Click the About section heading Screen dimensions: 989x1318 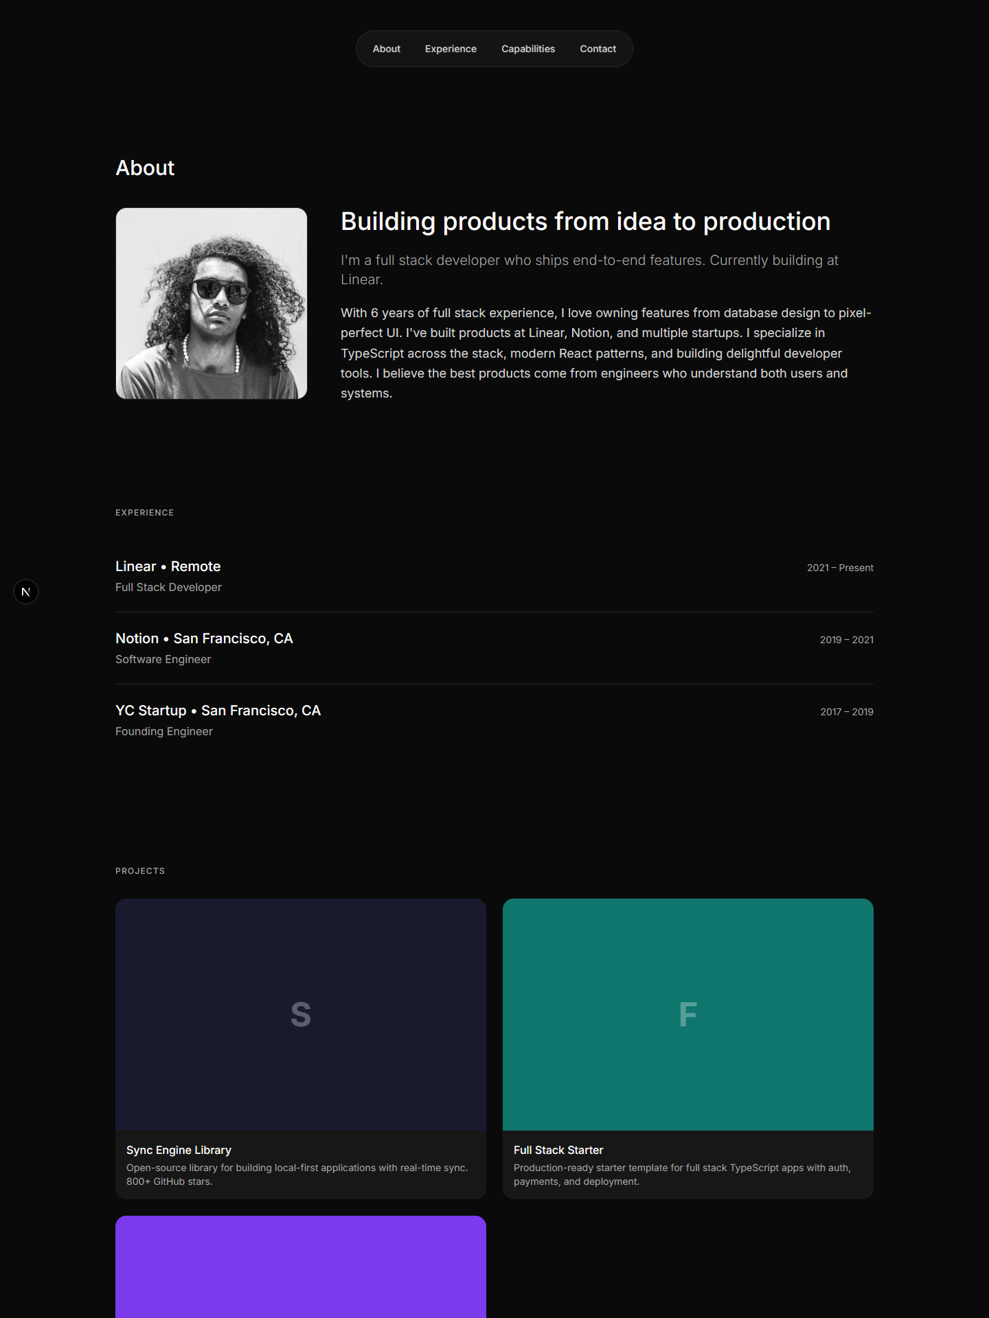pos(145,167)
